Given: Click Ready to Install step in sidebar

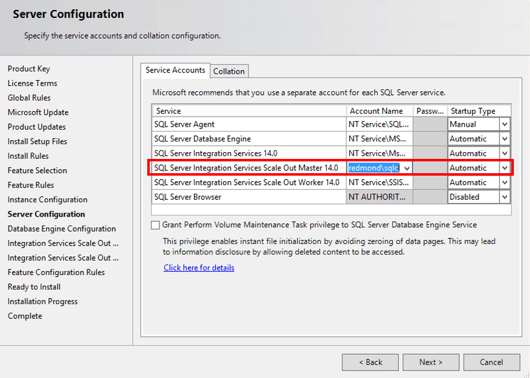Looking at the screenshot, I should [34, 287].
